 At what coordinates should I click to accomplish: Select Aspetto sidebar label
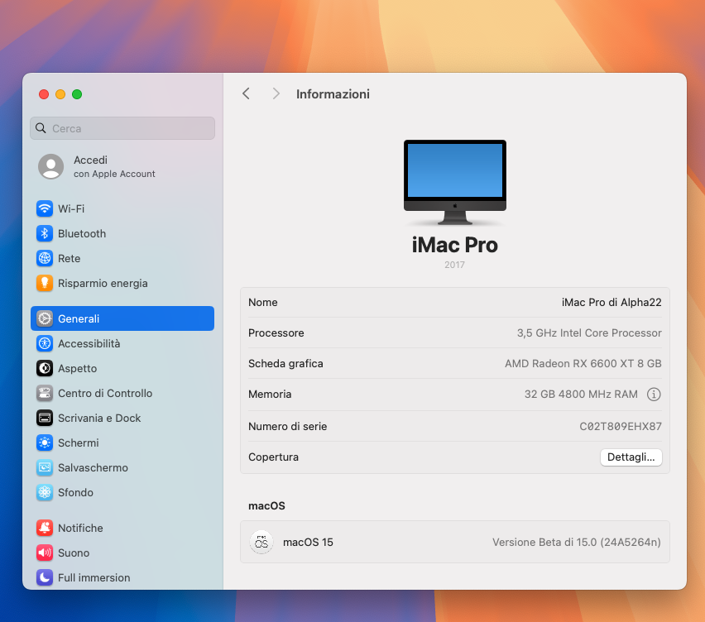tap(77, 369)
